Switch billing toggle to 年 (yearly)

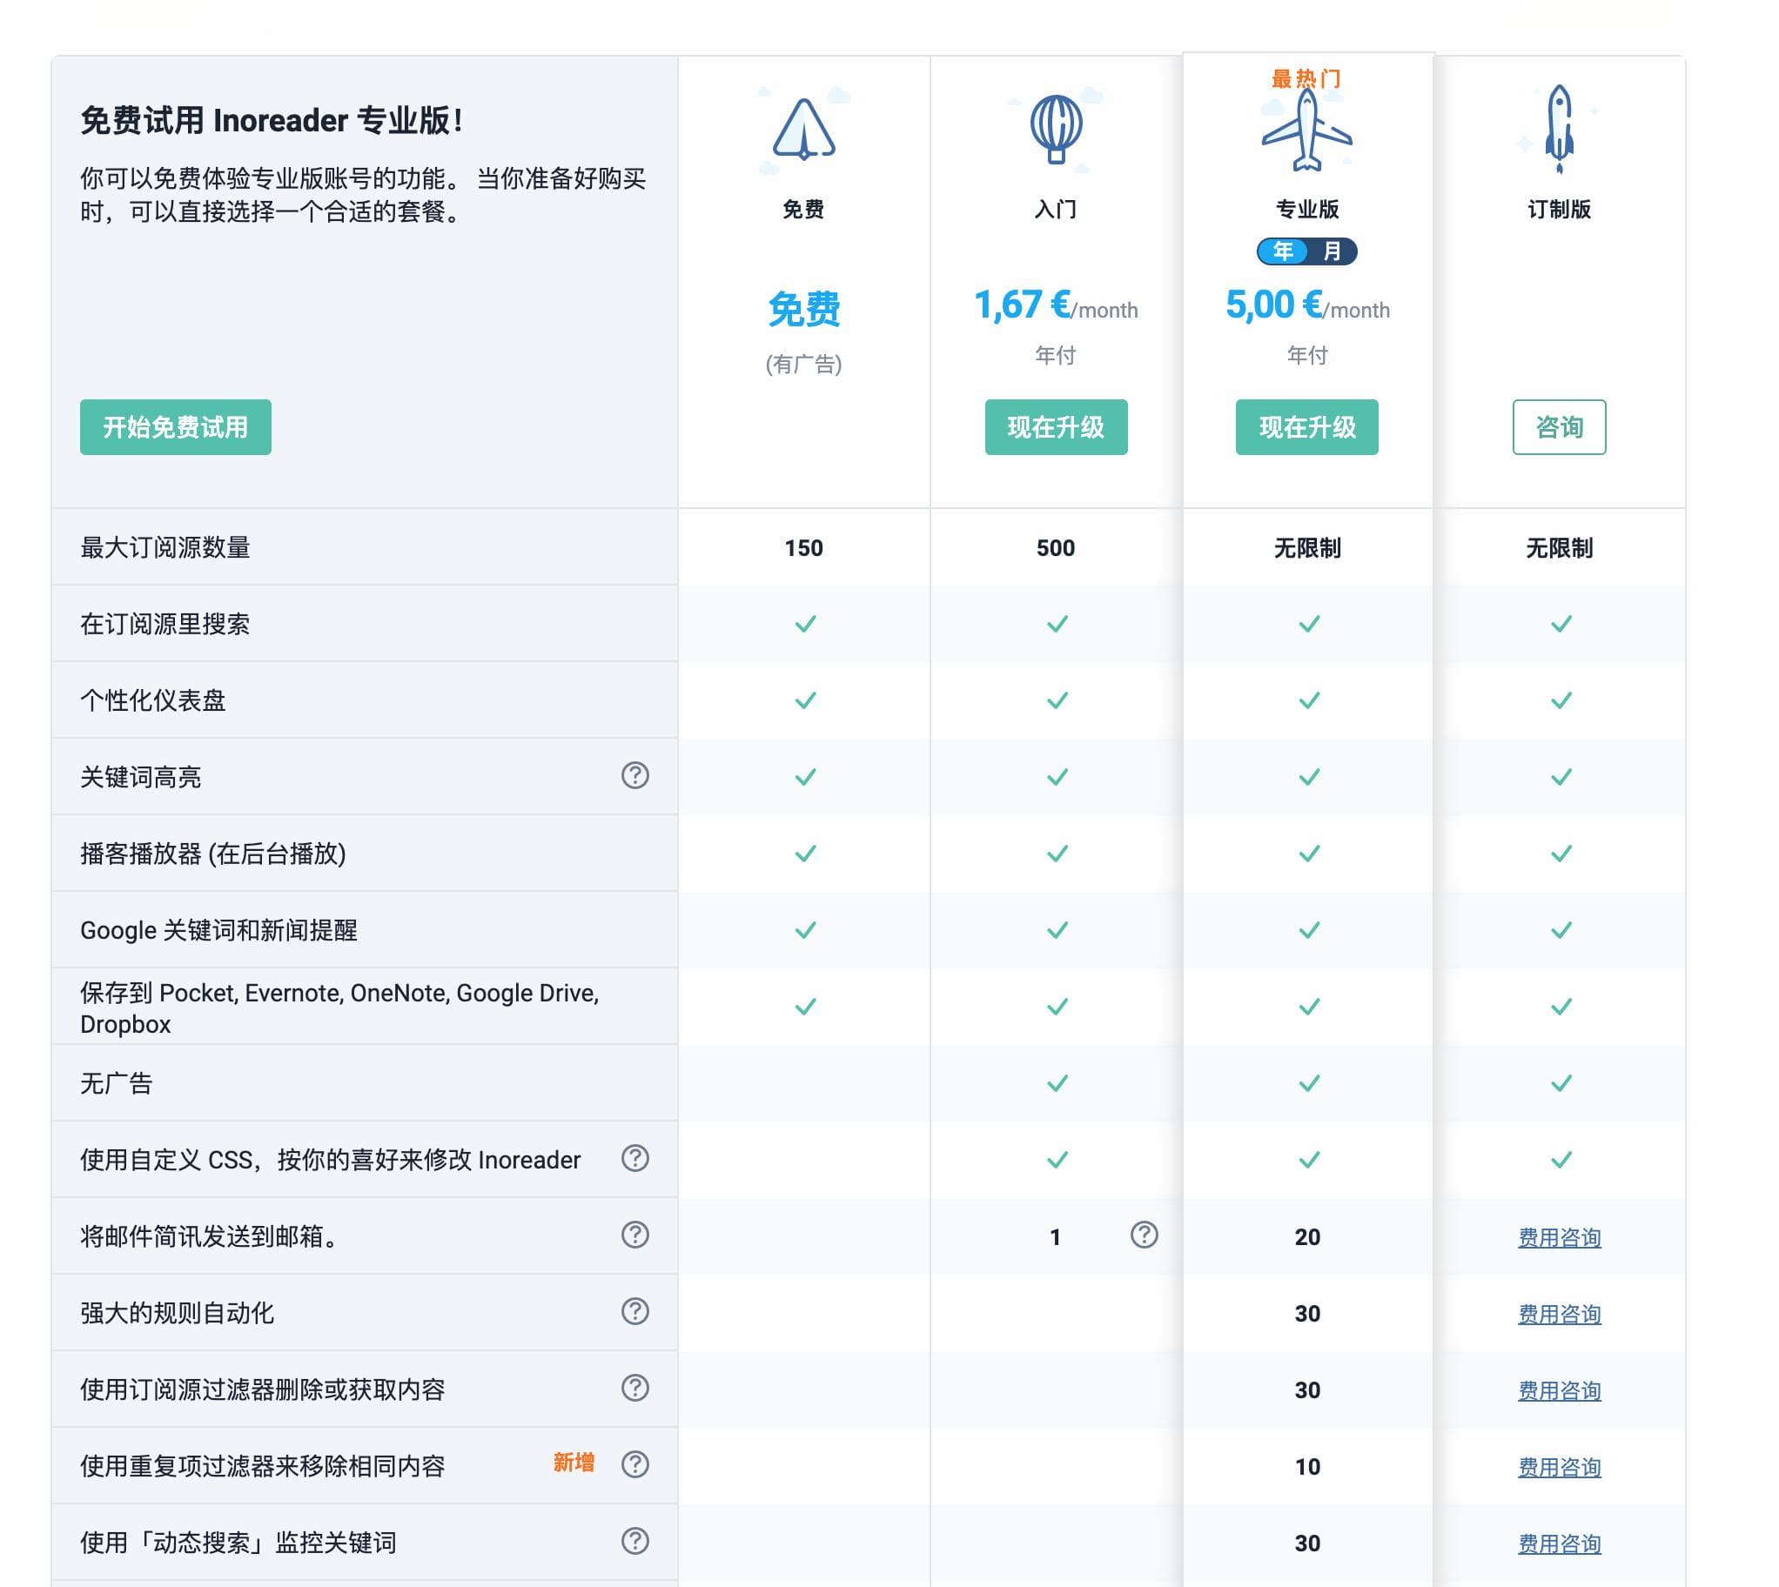click(1283, 251)
